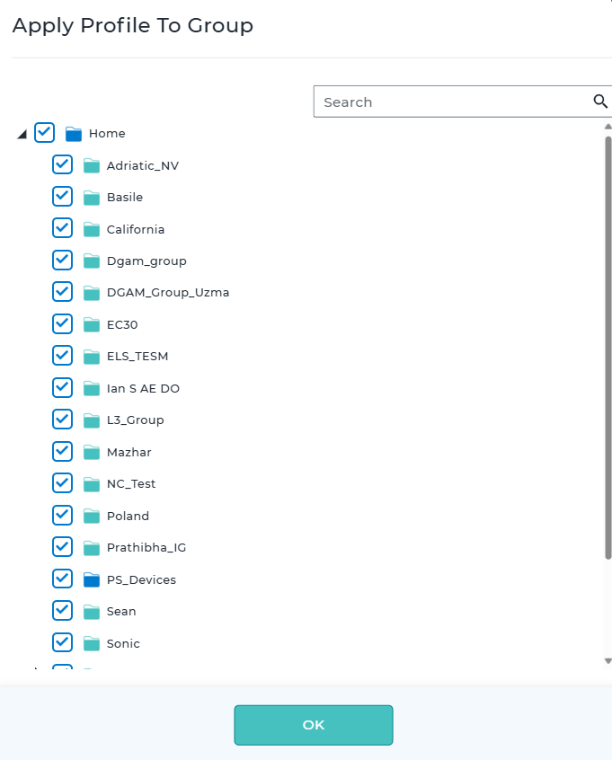612x760 pixels.
Task: Select the Prathibha_IG group label
Action: click(146, 548)
